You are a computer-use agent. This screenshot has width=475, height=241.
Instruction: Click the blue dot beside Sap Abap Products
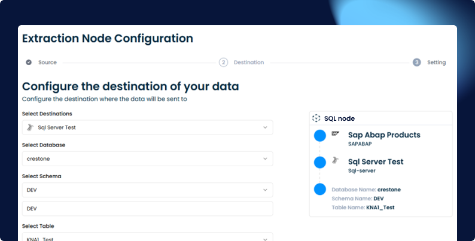pyautogui.click(x=320, y=136)
